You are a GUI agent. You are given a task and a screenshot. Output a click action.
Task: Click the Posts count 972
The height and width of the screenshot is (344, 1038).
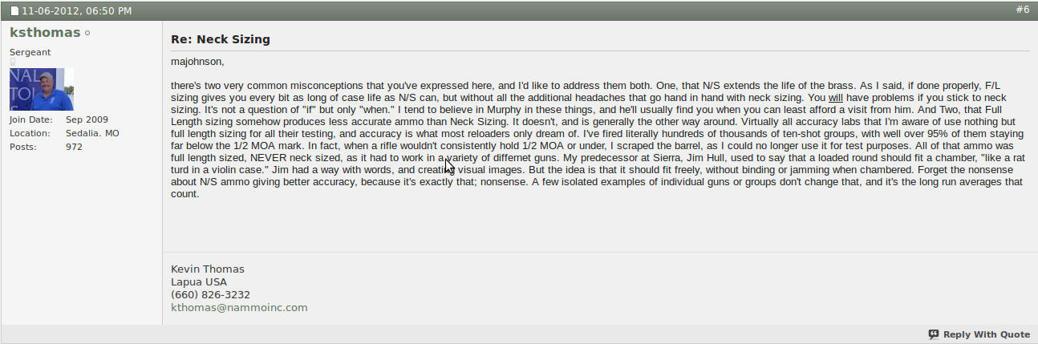tap(74, 147)
